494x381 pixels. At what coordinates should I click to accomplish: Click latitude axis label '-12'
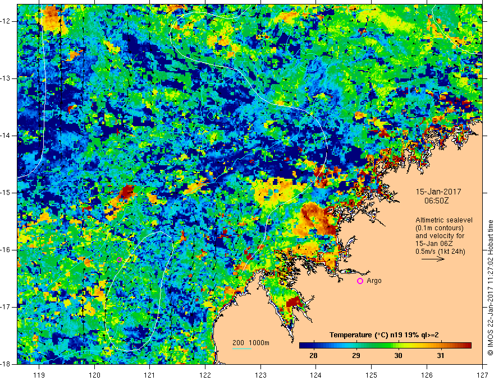pyautogui.click(x=6, y=21)
